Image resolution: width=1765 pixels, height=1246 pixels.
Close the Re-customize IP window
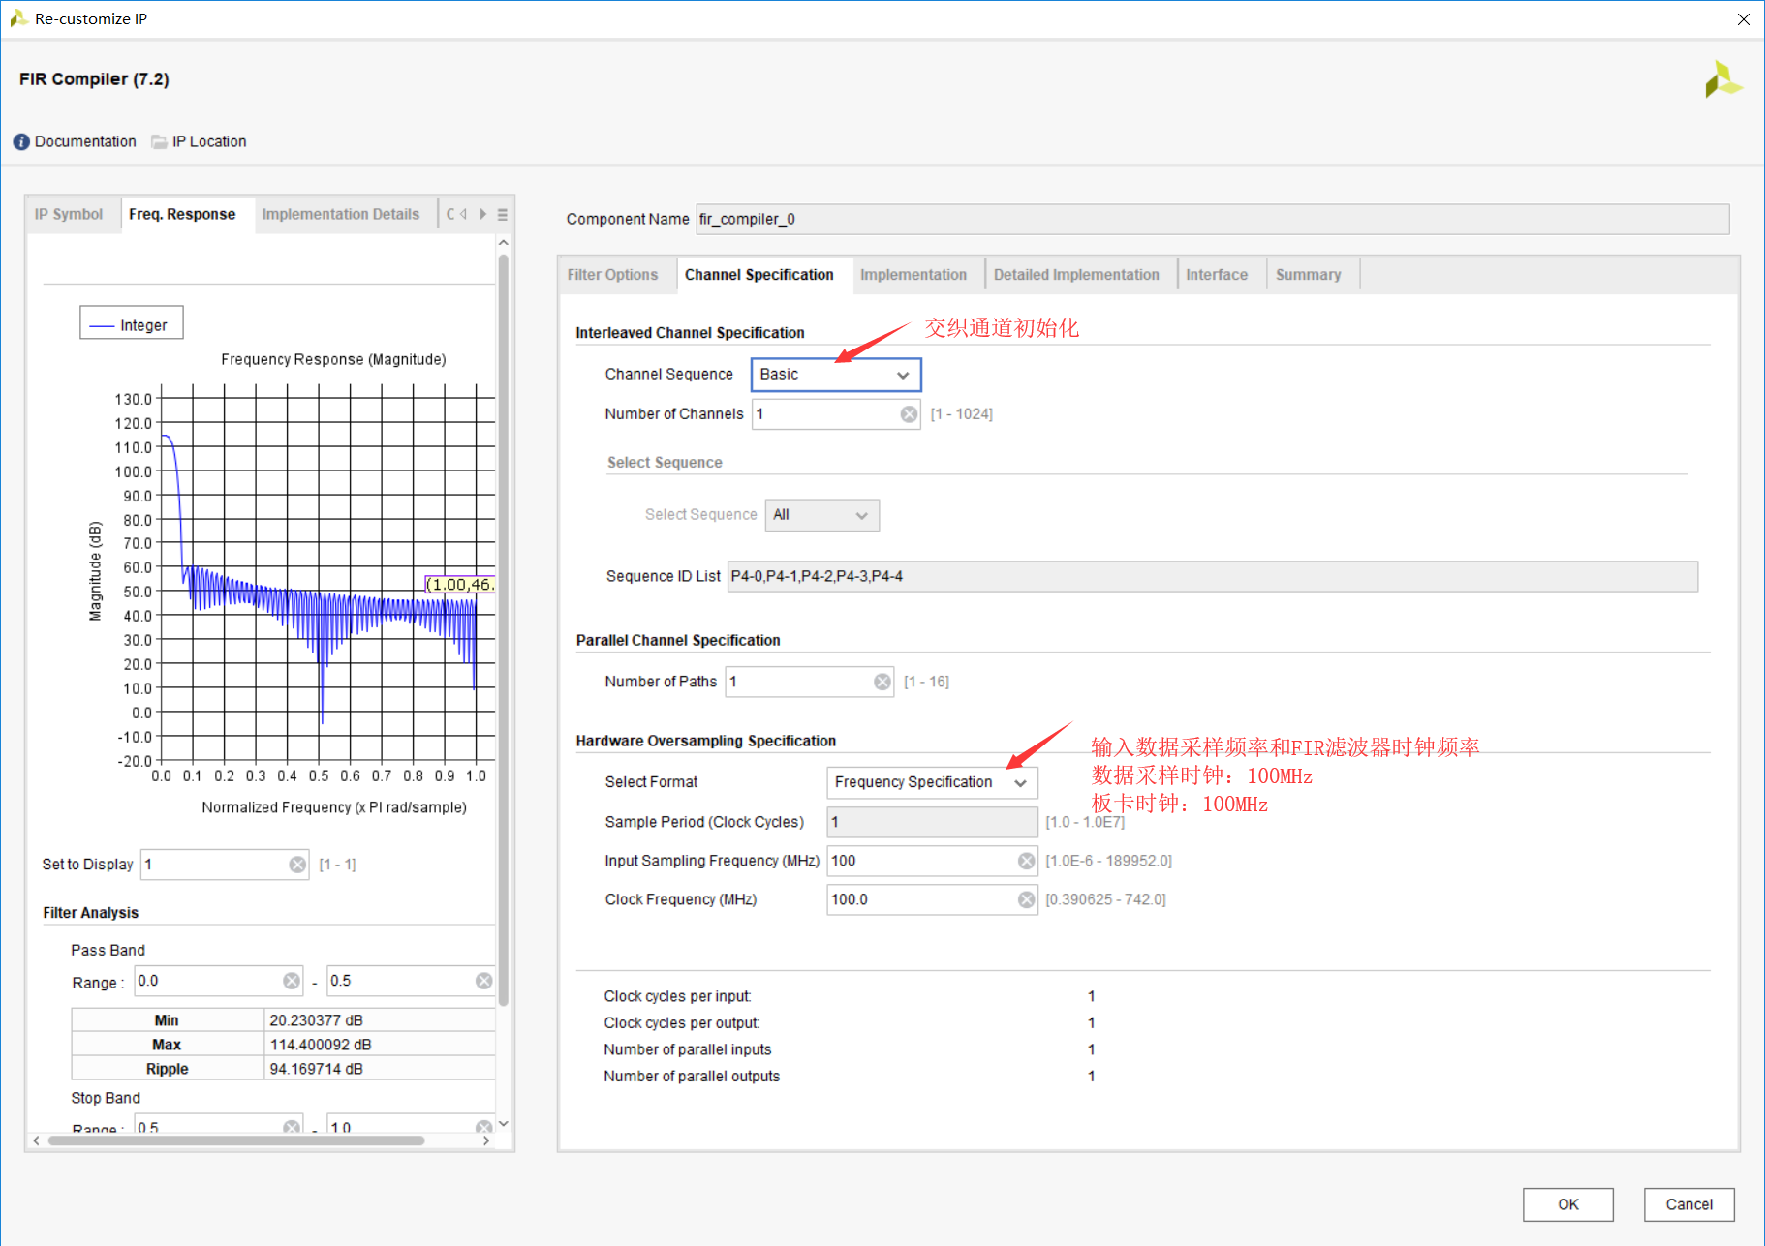1743,18
